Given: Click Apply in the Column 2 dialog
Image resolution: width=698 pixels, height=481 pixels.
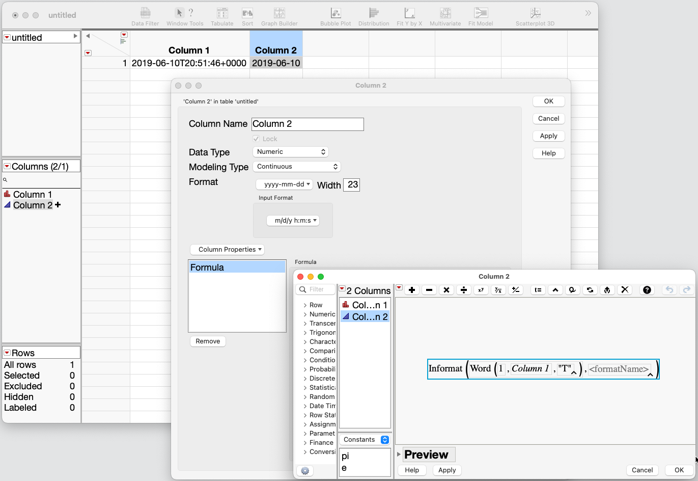Looking at the screenshot, I should tap(548, 136).
